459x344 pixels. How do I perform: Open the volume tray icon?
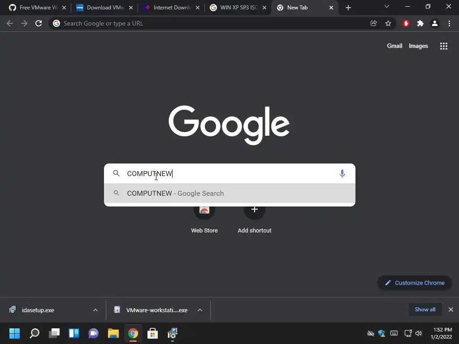tap(419, 333)
